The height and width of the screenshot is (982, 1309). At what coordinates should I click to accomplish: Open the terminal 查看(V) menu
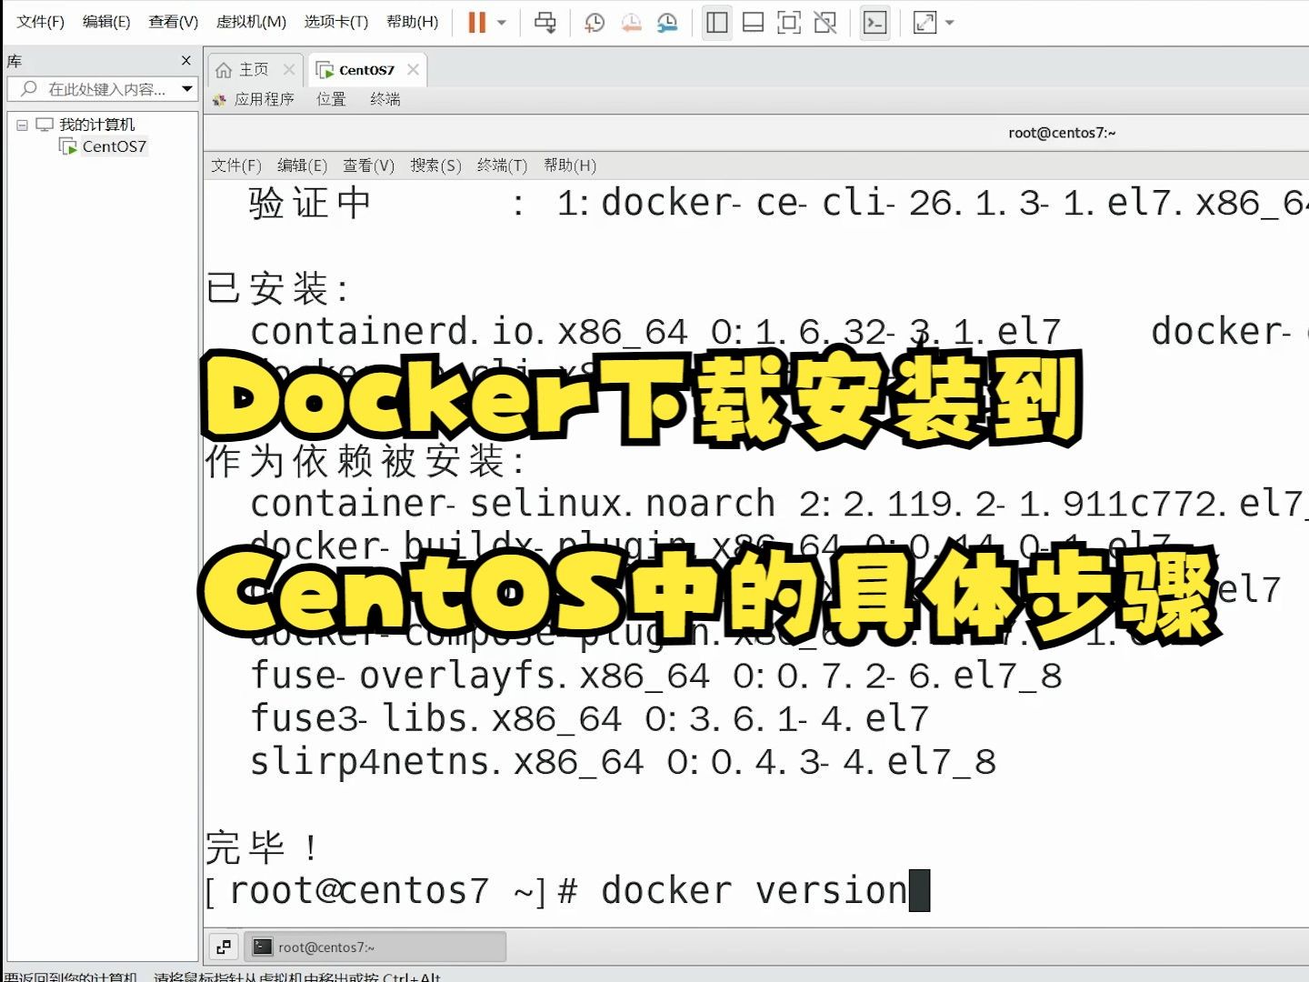pyautogui.click(x=368, y=165)
